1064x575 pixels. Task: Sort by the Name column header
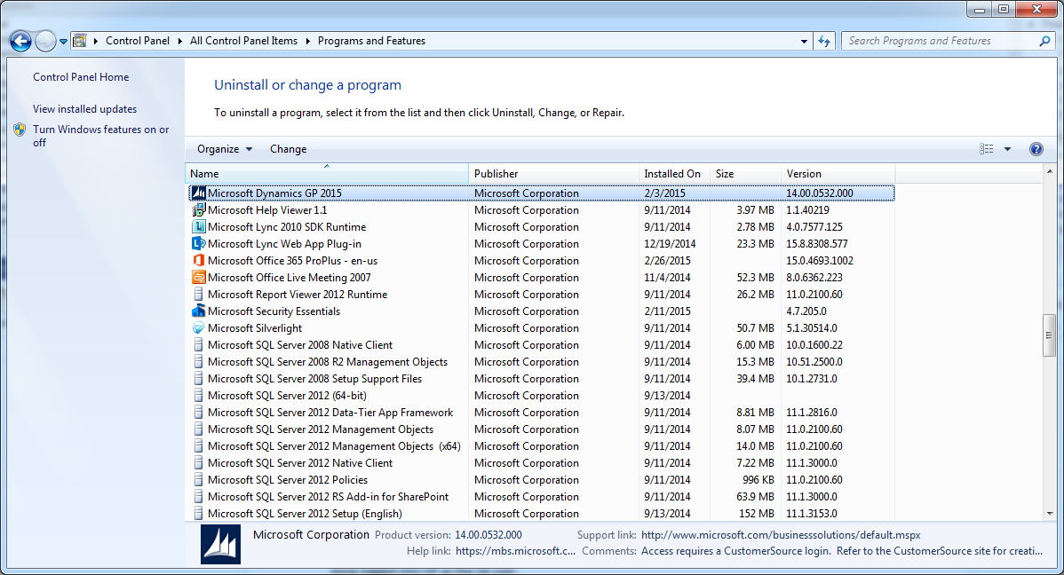click(x=326, y=174)
